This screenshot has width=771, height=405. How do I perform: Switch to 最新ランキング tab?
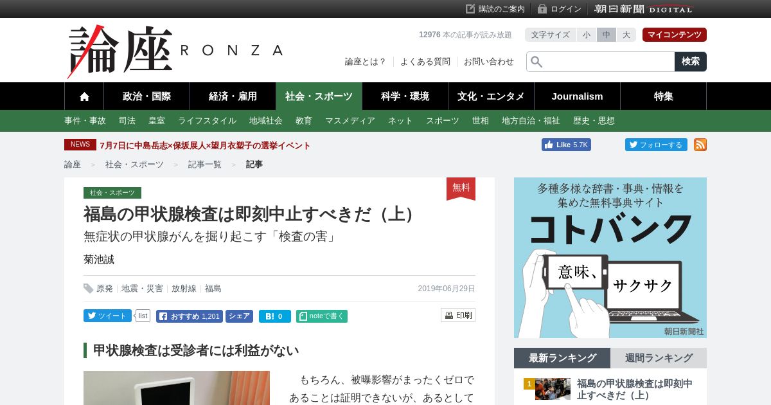click(x=562, y=358)
